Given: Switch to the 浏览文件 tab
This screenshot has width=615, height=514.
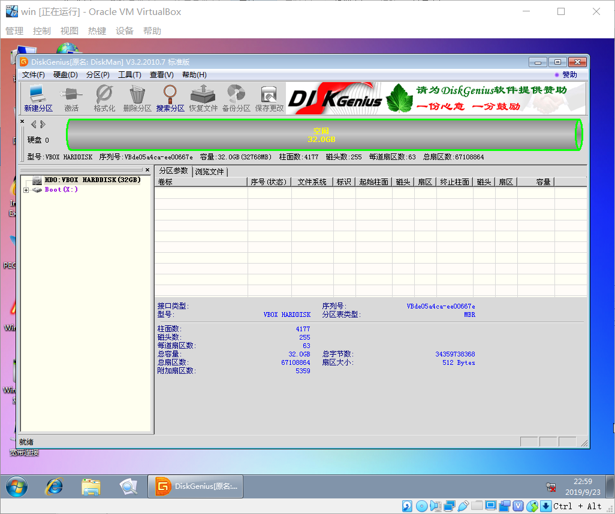Looking at the screenshot, I should click(209, 170).
